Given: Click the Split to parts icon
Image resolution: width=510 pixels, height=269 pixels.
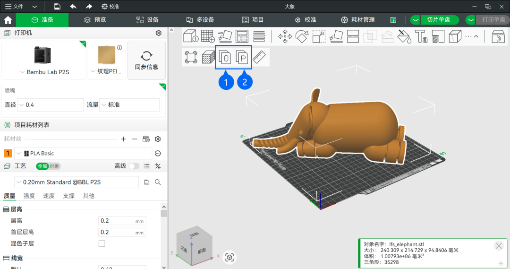Looking at the screenshot, I should pos(242,57).
